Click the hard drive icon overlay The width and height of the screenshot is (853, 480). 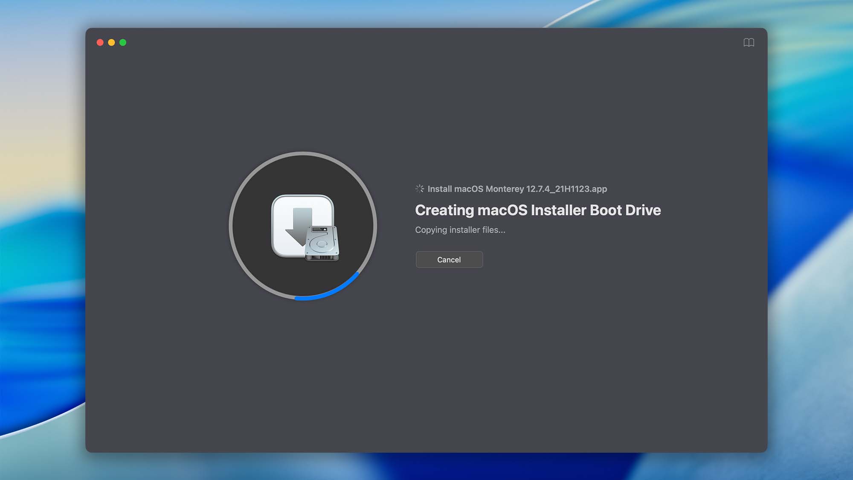click(322, 244)
